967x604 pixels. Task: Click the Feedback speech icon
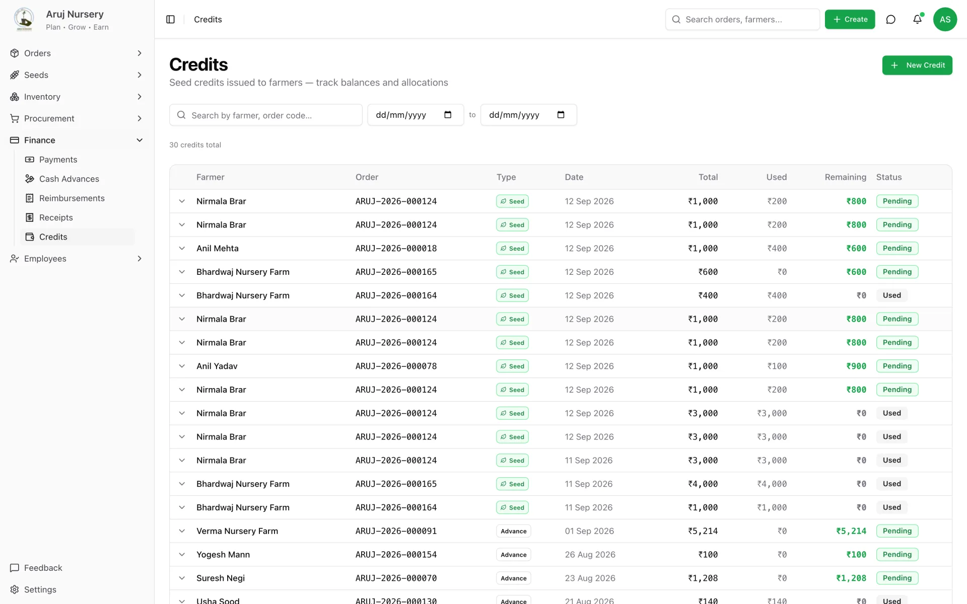15,568
